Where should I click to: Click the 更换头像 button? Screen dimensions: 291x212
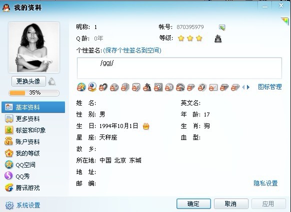pyautogui.click(x=28, y=81)
